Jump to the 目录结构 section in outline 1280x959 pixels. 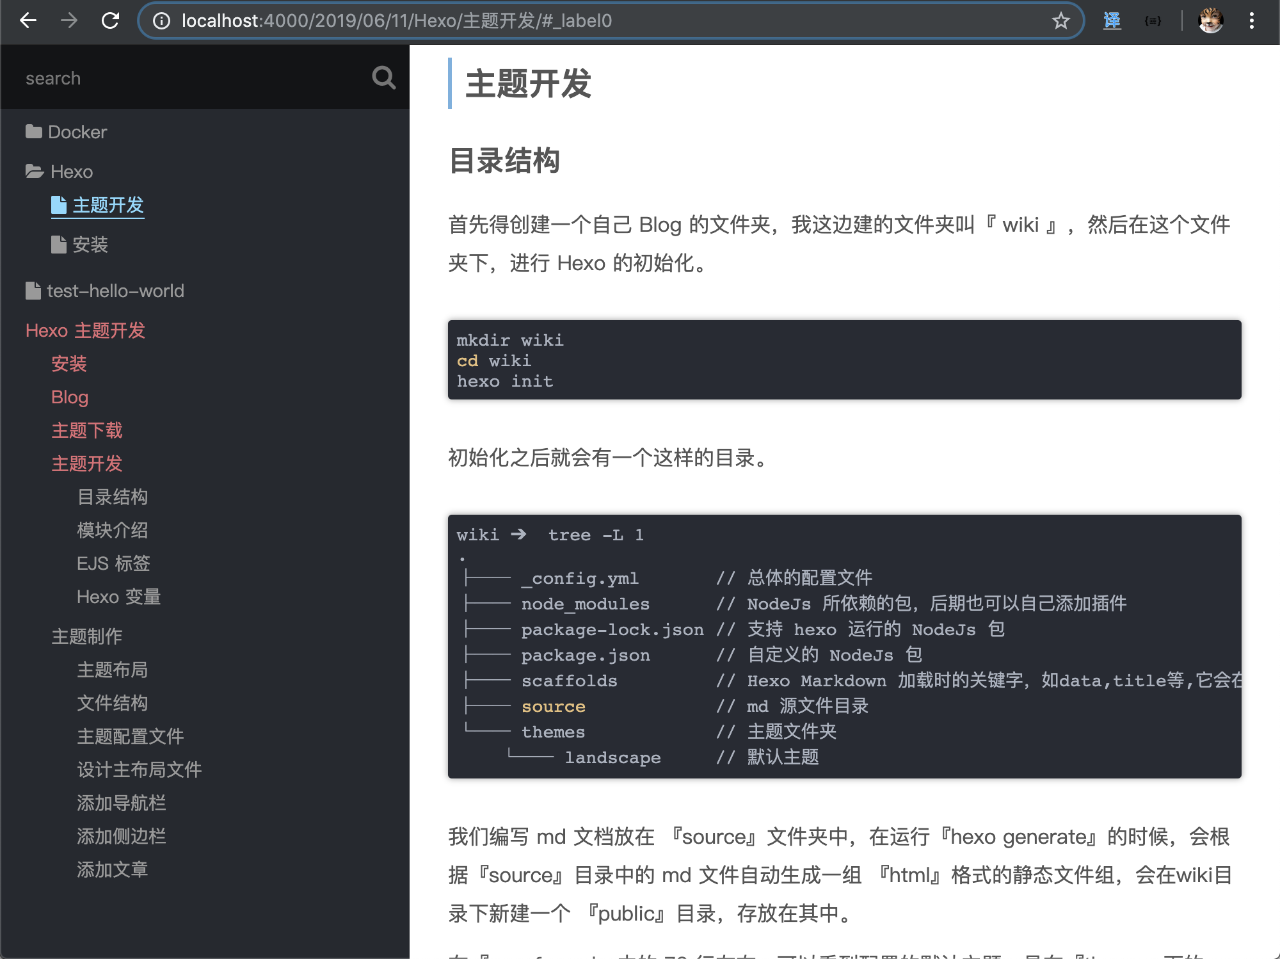pos(113,497)
